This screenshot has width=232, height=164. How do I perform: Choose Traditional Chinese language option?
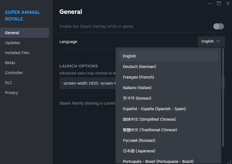click(x=168, y=130)
